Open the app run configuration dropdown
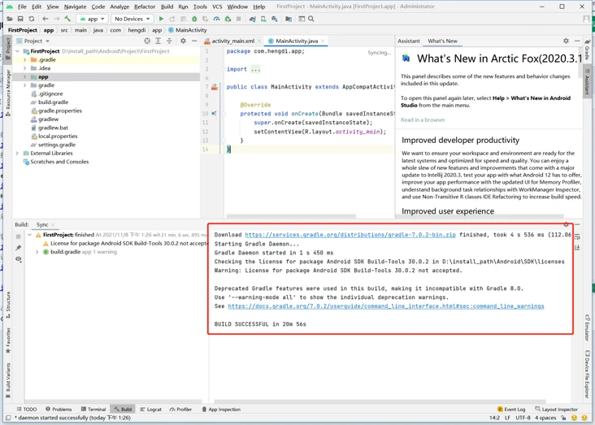 92,19
